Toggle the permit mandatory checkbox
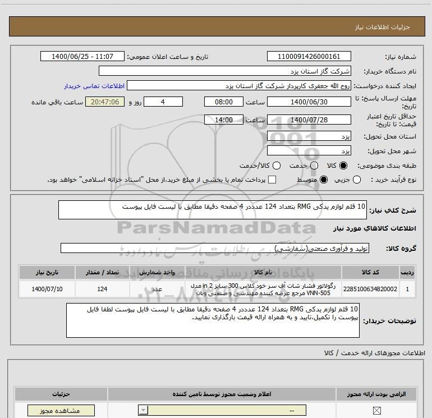 pyautogui.click(x=376, y=411)
